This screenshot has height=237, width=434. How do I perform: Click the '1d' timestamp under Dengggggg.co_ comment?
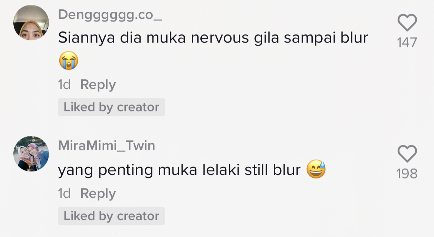(64, 85)
